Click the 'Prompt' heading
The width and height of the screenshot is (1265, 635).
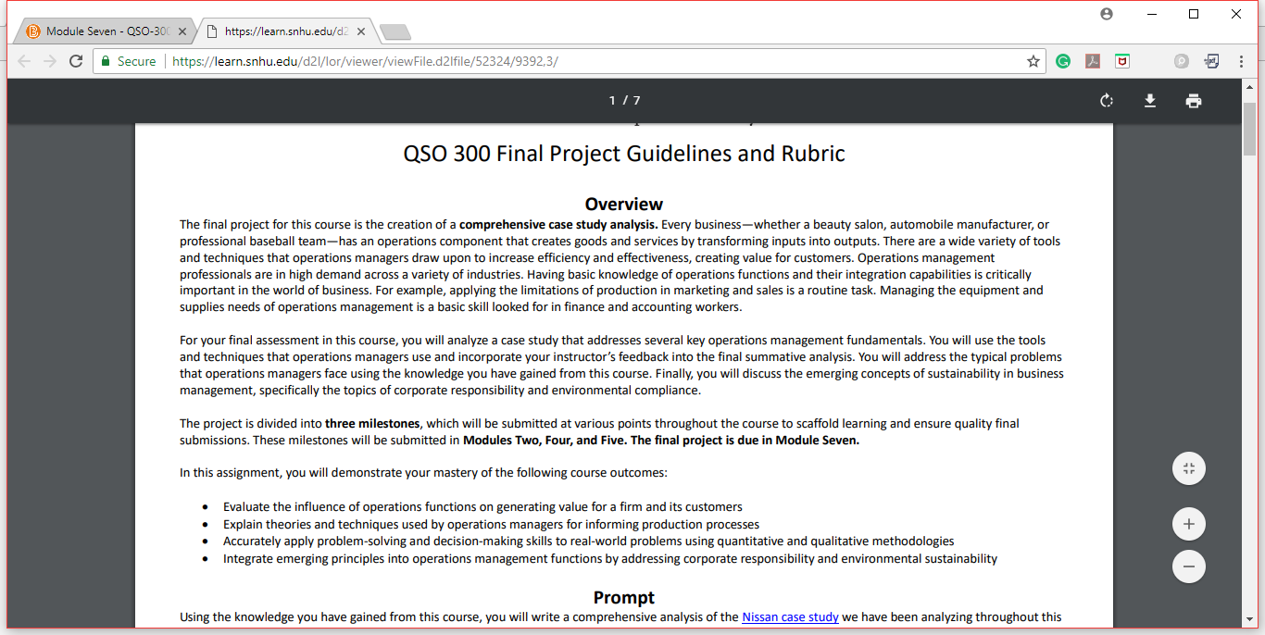[624, 597]
